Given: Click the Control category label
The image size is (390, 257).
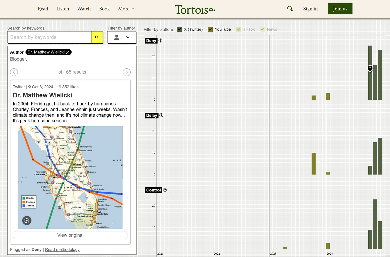Looking at the screenshot, I should pos(153,190).
